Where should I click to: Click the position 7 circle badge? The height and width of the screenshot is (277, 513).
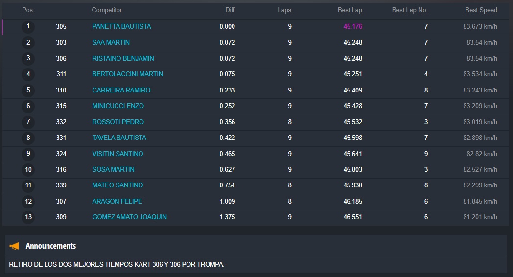click(x=28, y=122)
